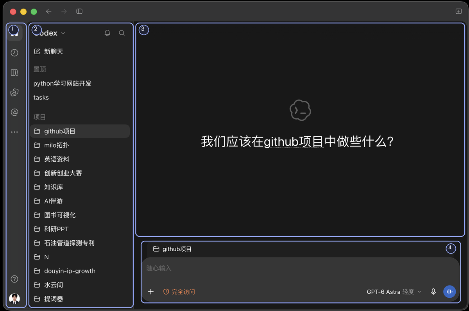
Task: Go forward with the right arrow
Action: pos(64,11)
